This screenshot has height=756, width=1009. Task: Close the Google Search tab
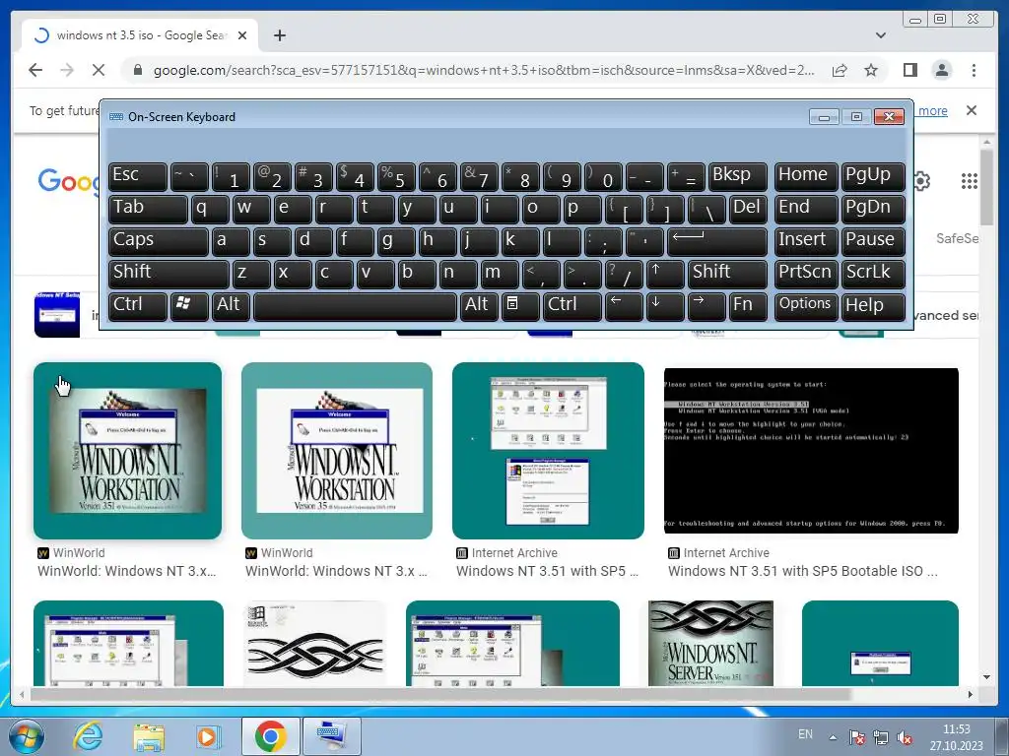(x=242, y=35)
